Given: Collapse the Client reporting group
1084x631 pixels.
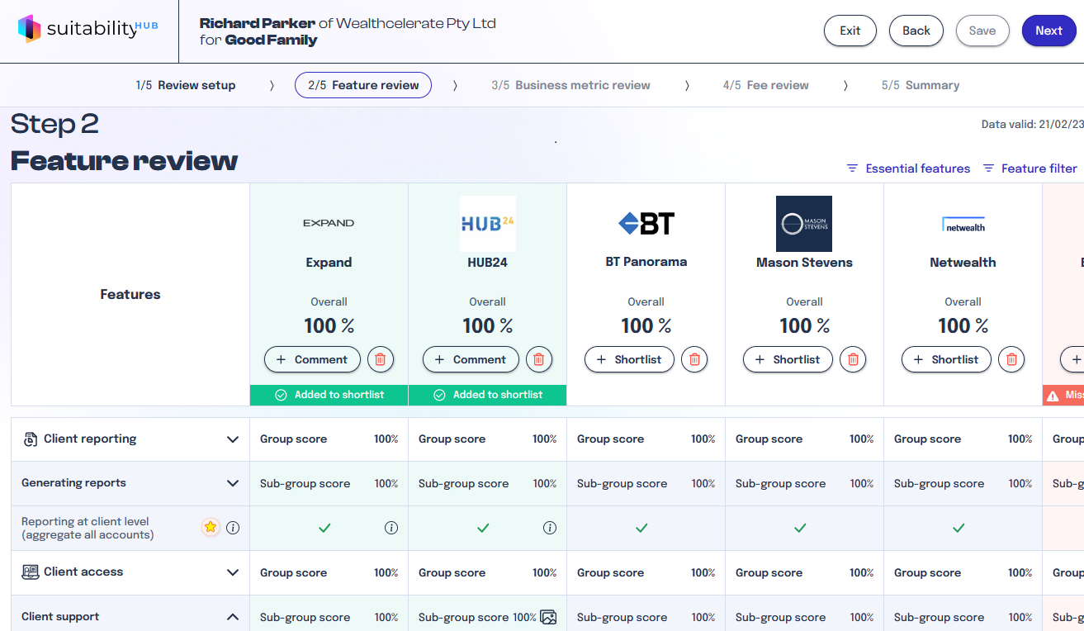Looking at the screenshot, I should pyautogui.click(x=233, y=439).
